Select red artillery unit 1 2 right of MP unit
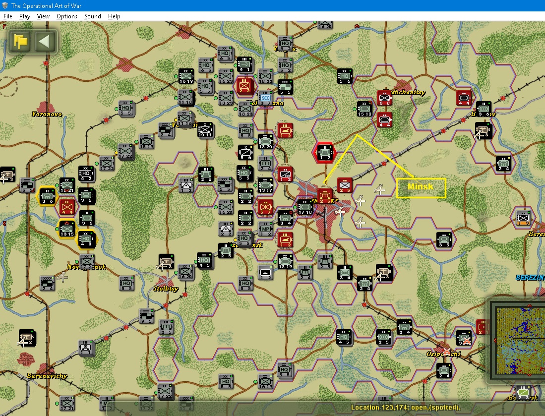Screen dimensions: 545x416 tap(285, 240)
